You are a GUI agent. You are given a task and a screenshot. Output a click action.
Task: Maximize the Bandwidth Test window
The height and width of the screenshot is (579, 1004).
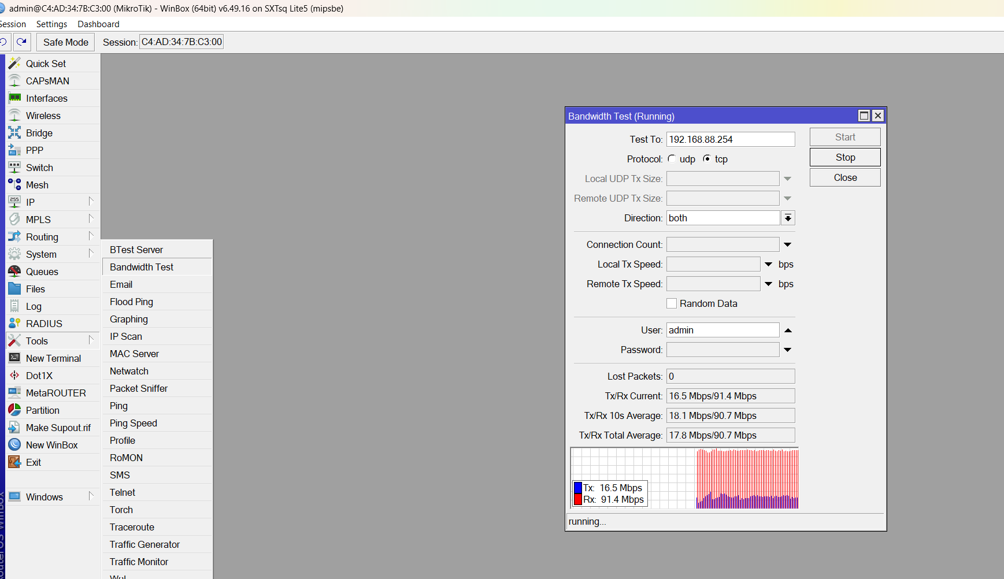click(x=864, y=116)
